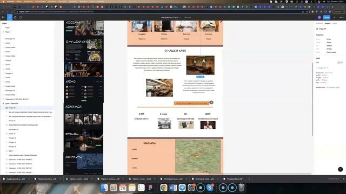Click the dark МЕНЮ design frame
This screenshot has height=194, width=346.
tap(84, 90)
